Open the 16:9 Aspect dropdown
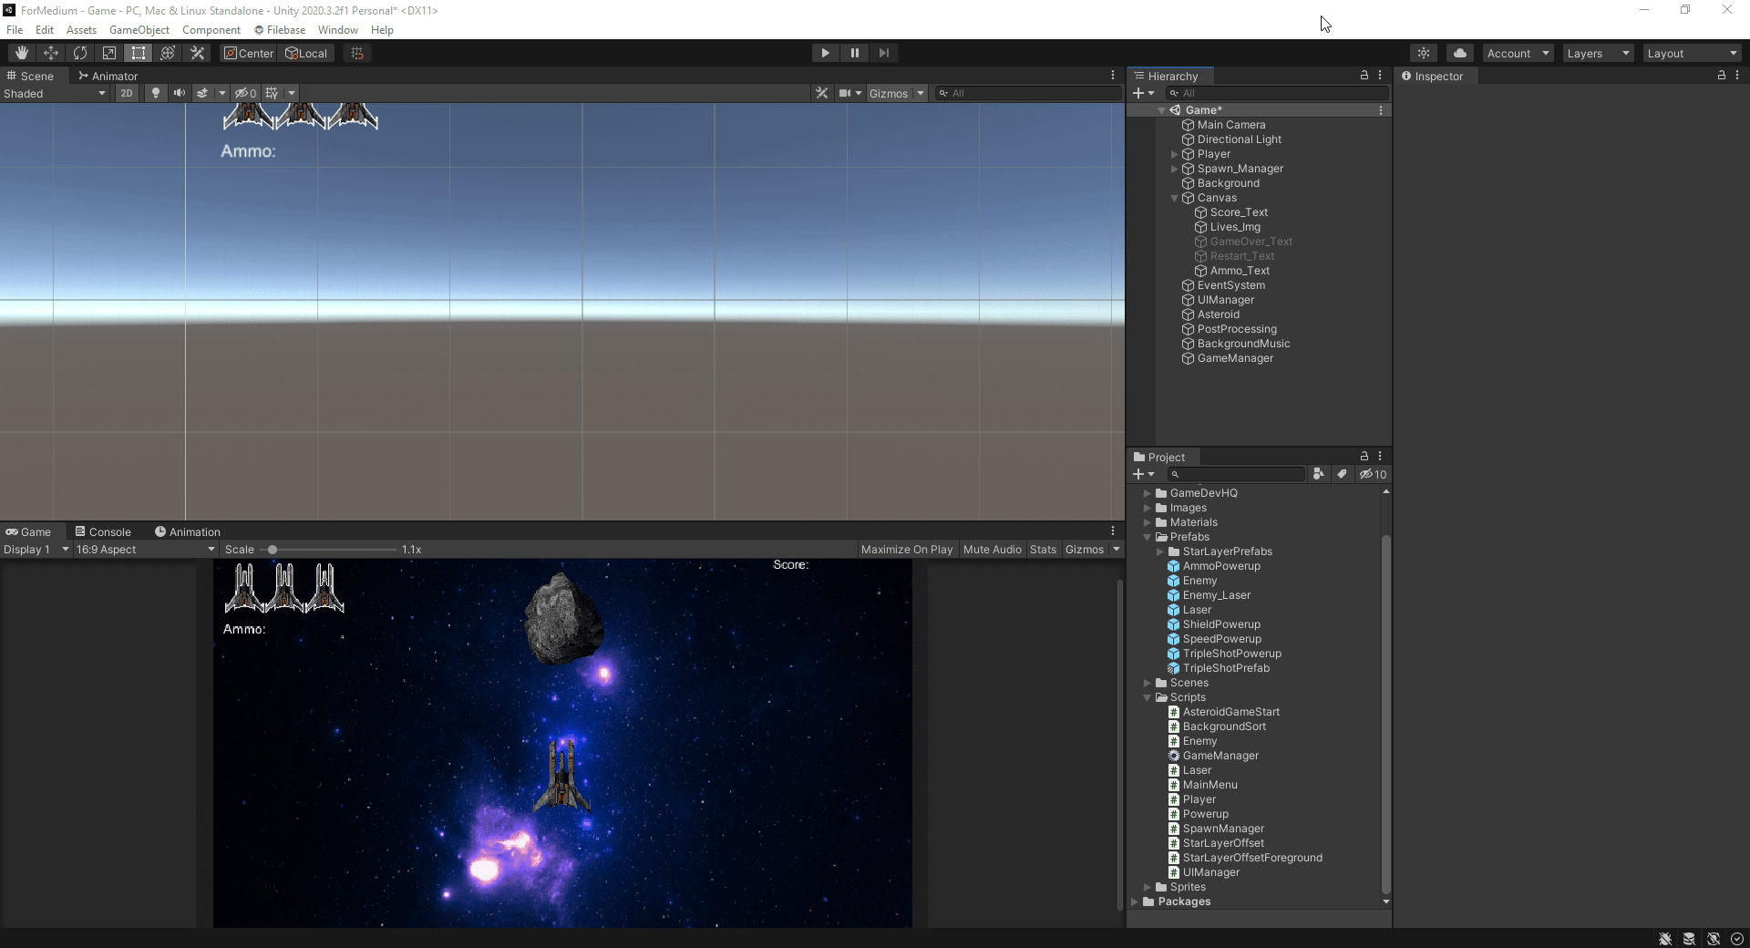This screenshot has height=948, width=1750. [x=144, y=550]
